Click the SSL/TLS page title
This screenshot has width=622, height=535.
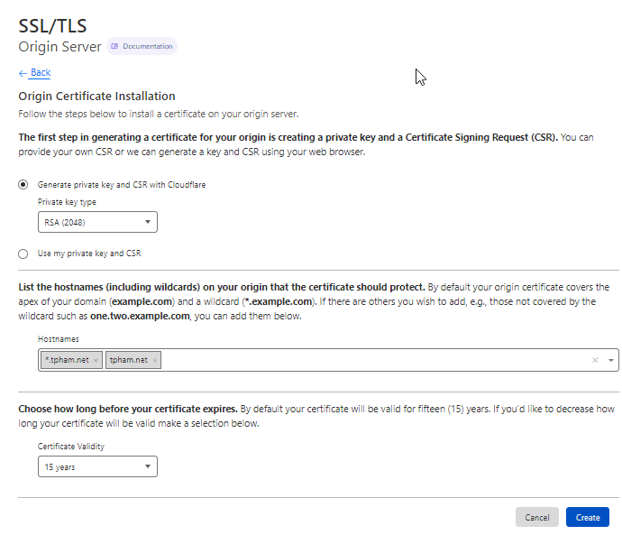52,26
